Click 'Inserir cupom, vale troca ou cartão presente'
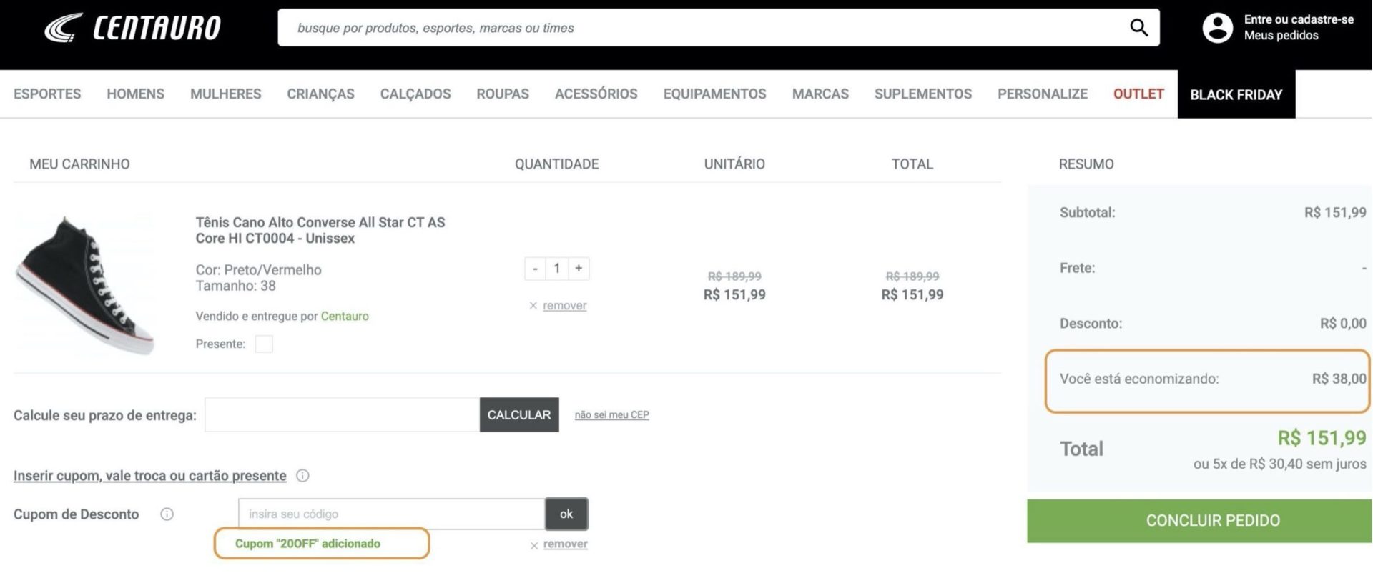This screenshot has height=578, width=1373. point(150,476)
